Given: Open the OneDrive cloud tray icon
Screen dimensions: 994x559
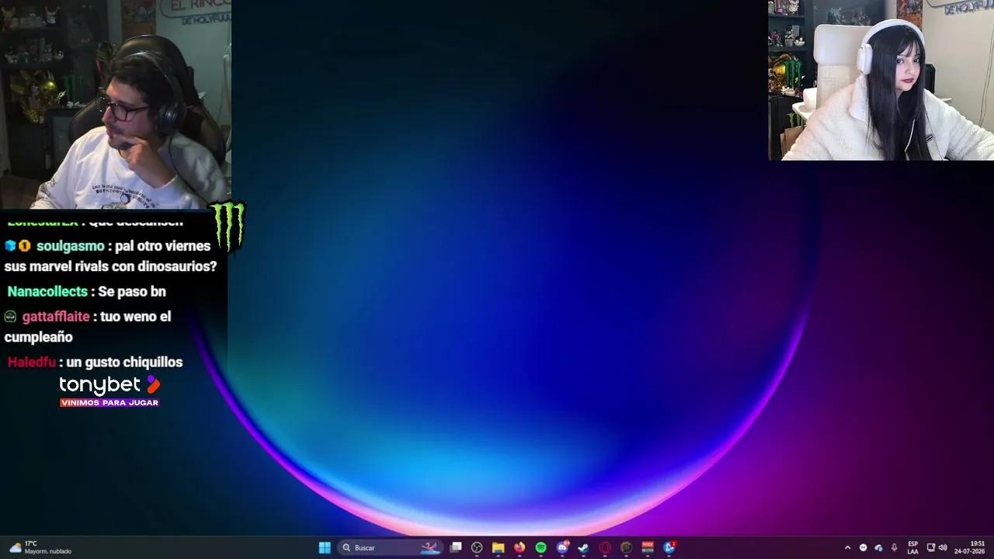Looking at the screenshot, I should click(x=878, y=547).
